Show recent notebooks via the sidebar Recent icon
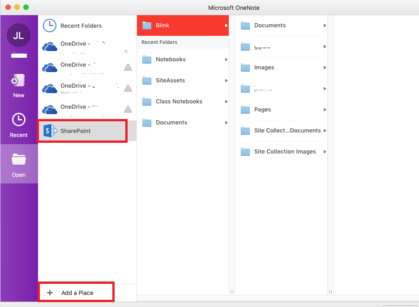The width and height of the screenshot is (419, 307). (19, 119)
